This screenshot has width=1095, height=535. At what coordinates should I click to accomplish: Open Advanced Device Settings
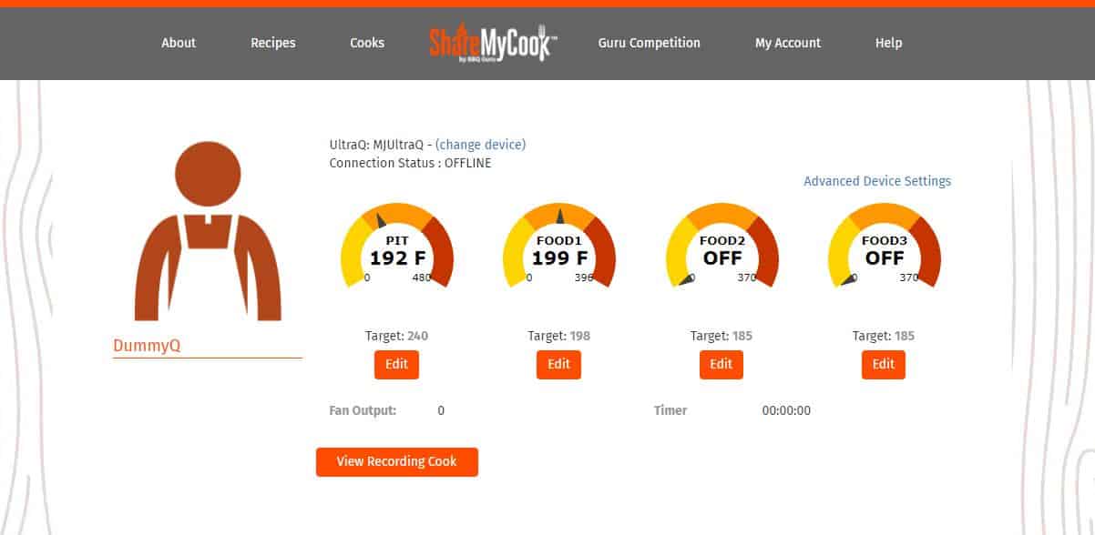pos(877,181)
